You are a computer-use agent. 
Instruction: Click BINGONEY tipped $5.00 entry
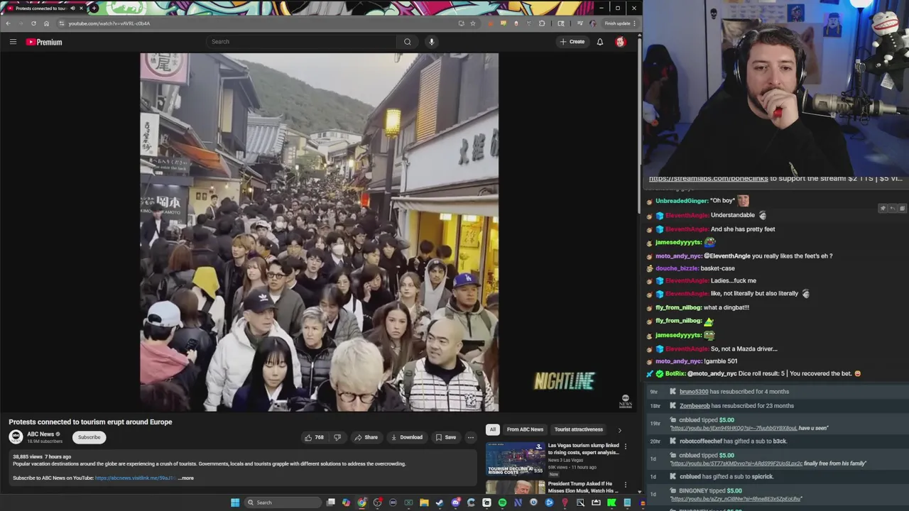click(x=710, y=490)
